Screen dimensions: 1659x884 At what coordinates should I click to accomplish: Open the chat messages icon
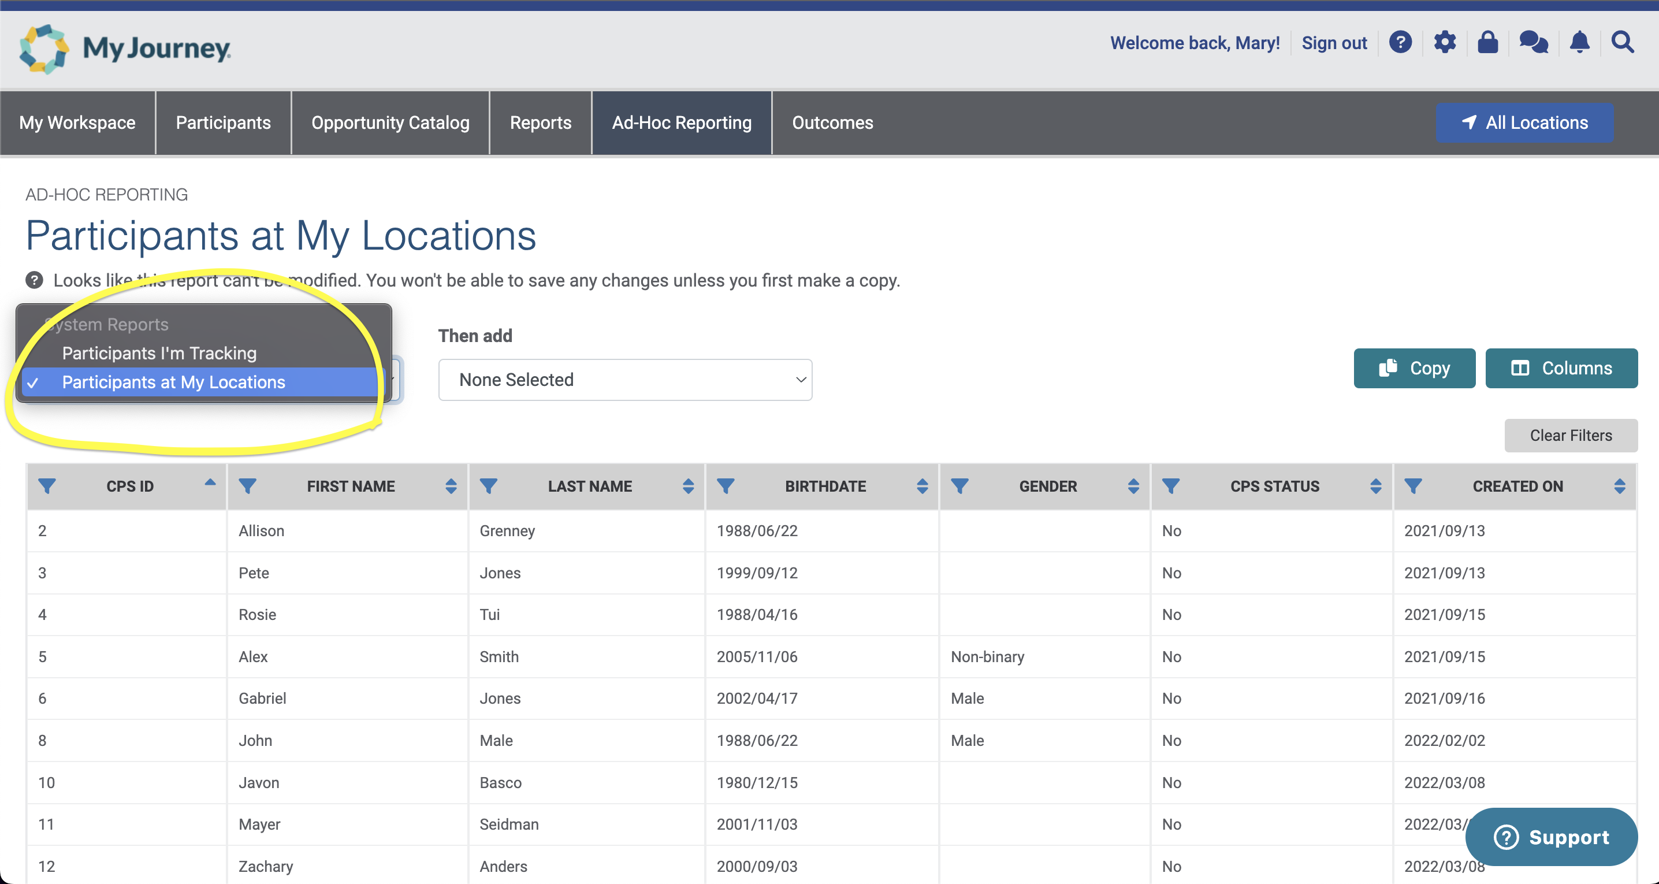1534,43
